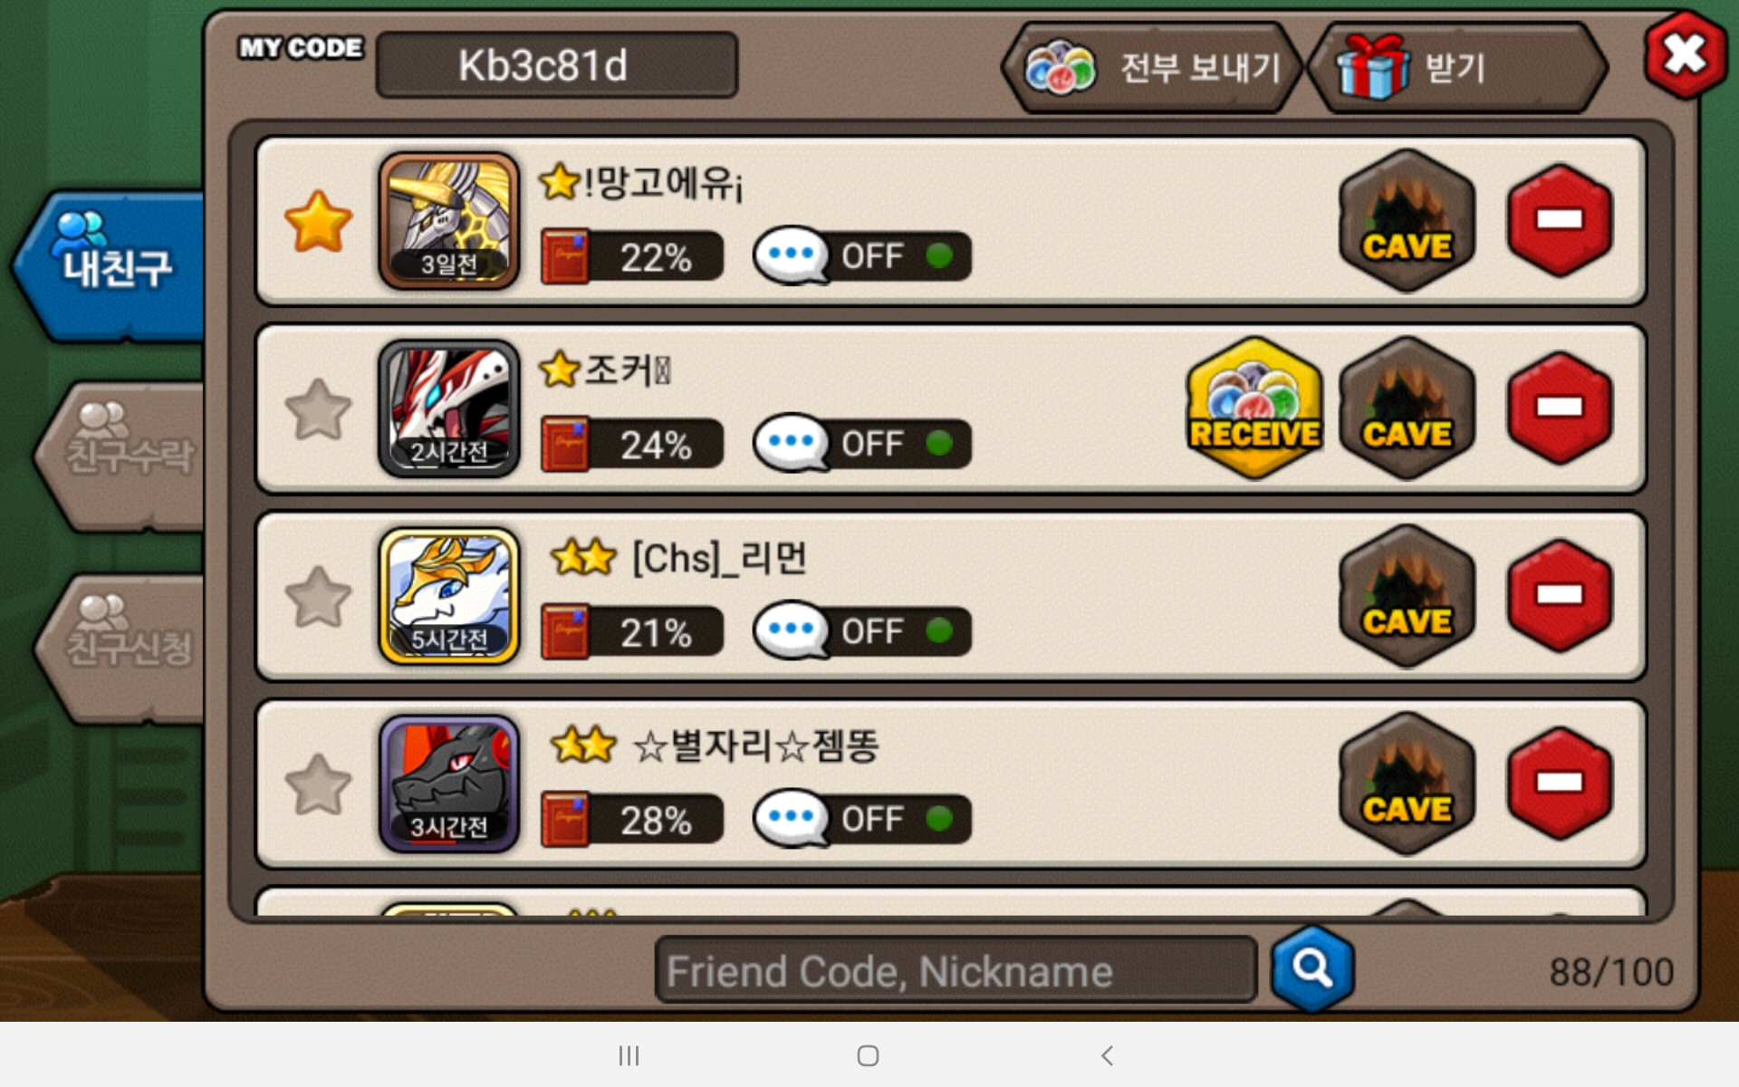This screenshot has height=1087, width=1739.
Task: Delete friend 조커 using red minus icon
Action: pyautogui.click(x=1560, y=408)
